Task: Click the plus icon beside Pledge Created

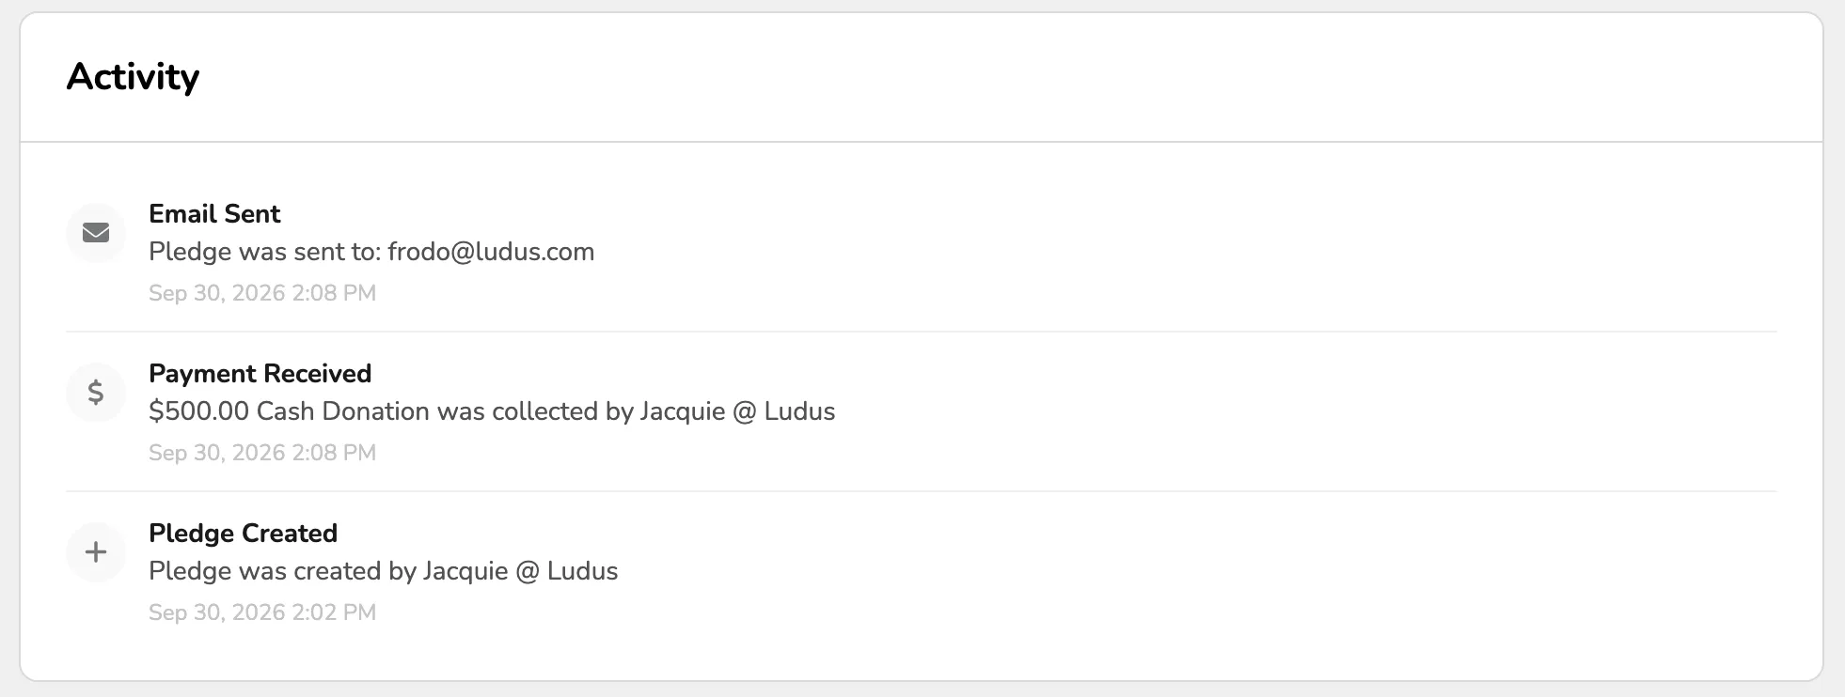Action: [x=96, y=552]
